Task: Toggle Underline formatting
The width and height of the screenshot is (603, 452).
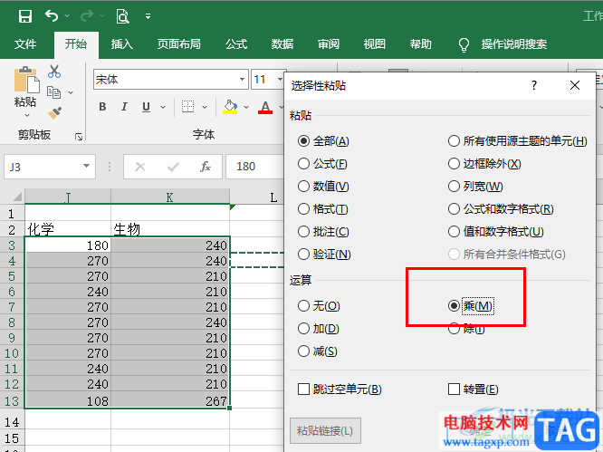Action: coord(146,107)
